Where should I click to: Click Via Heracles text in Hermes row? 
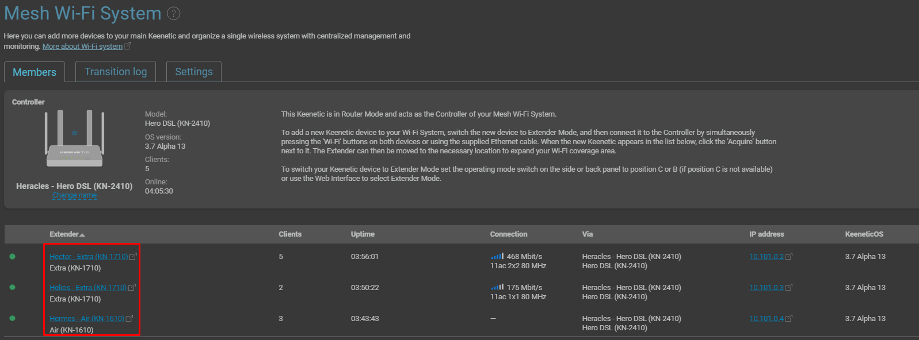[632, 319]
